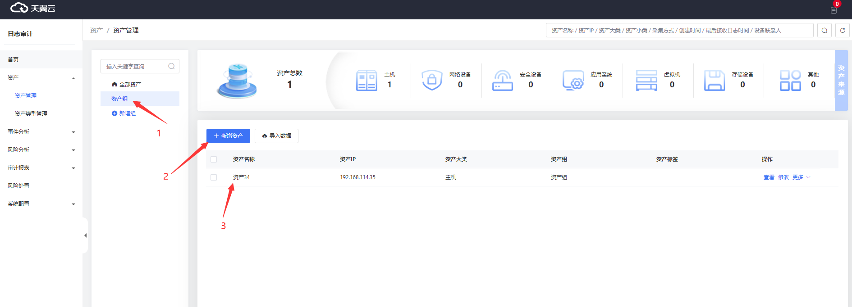Viewport: 852px width, 307px height.
Task: Click the search magnifier button at top right
Action: (x=825, y=31)
